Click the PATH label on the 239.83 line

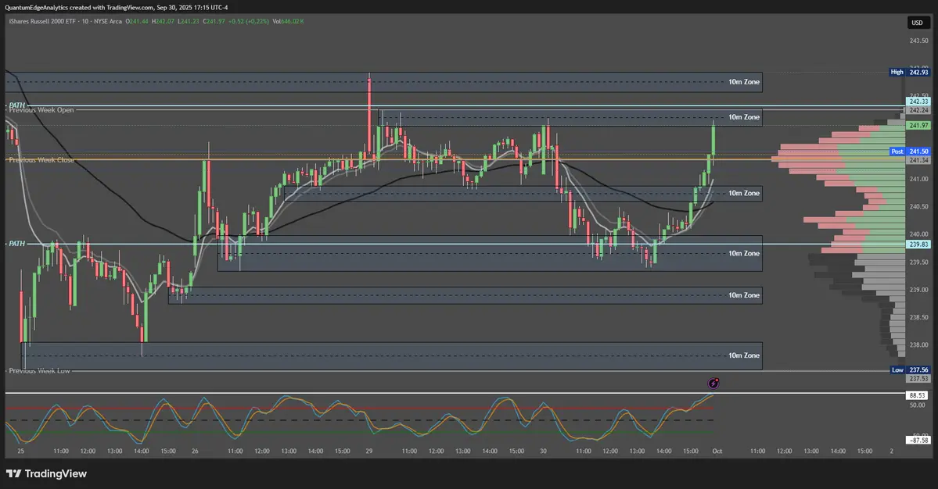(x=16, y=244)
